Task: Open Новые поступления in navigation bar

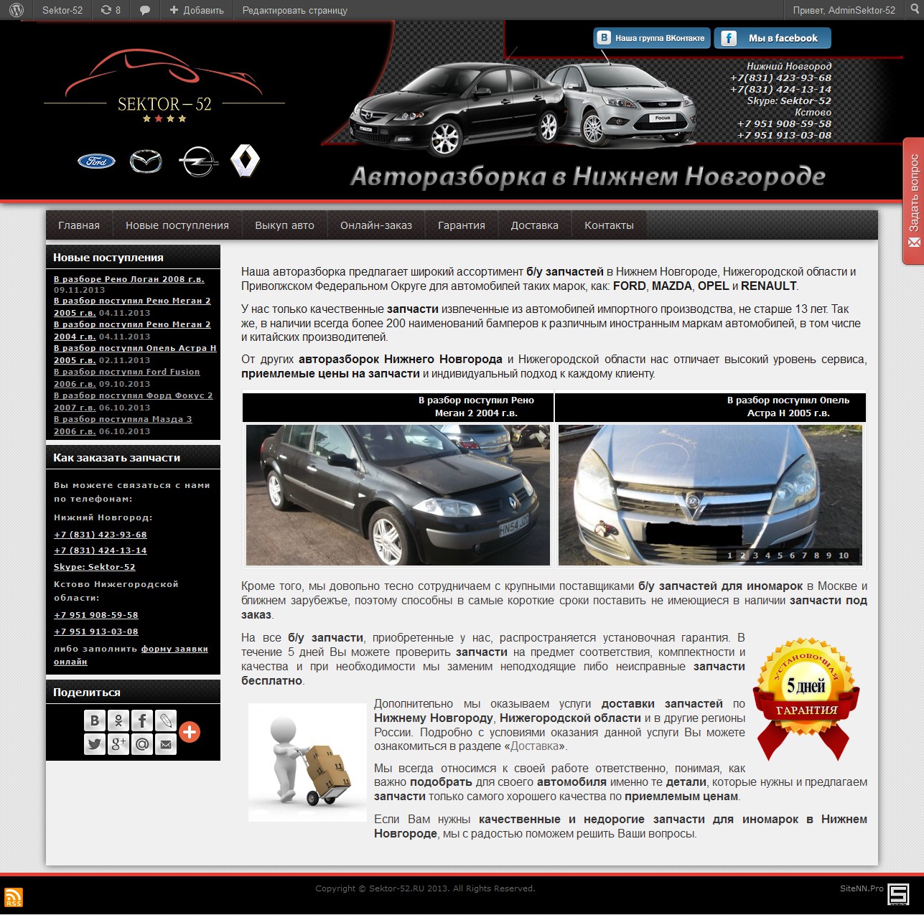Action: coord(177,225)
